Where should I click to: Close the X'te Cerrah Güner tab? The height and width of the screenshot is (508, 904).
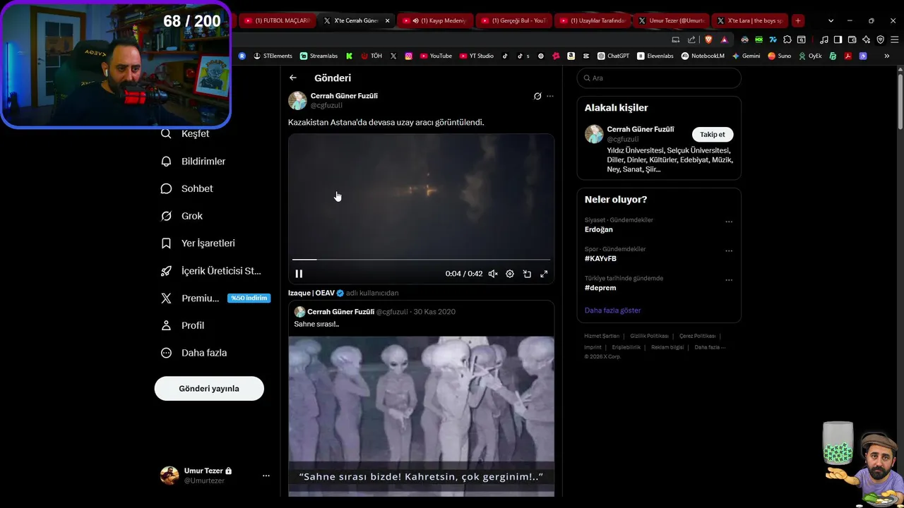387,20
